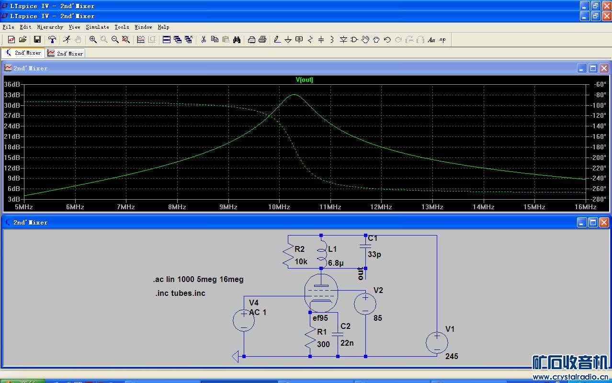Add a SPICE directive with .op icon
Screen dimensions: 612x383
[x=442, y=40]
